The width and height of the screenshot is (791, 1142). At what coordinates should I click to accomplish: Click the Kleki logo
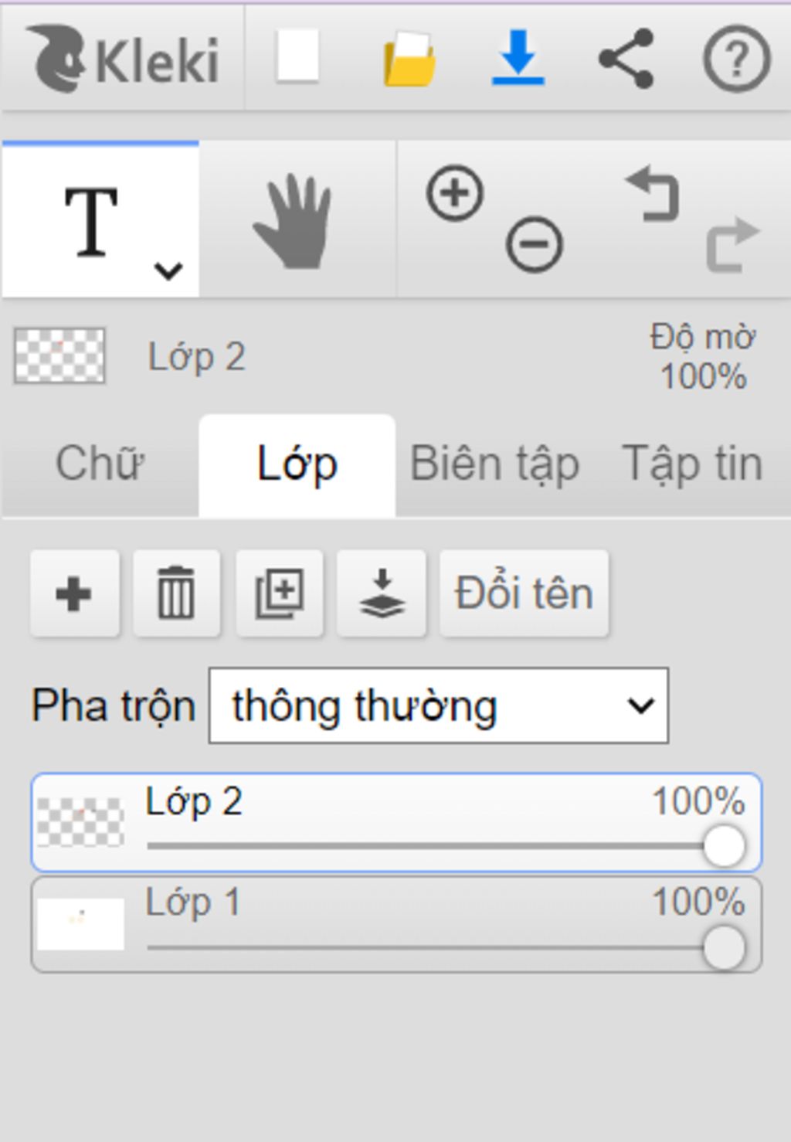[125, 59]
